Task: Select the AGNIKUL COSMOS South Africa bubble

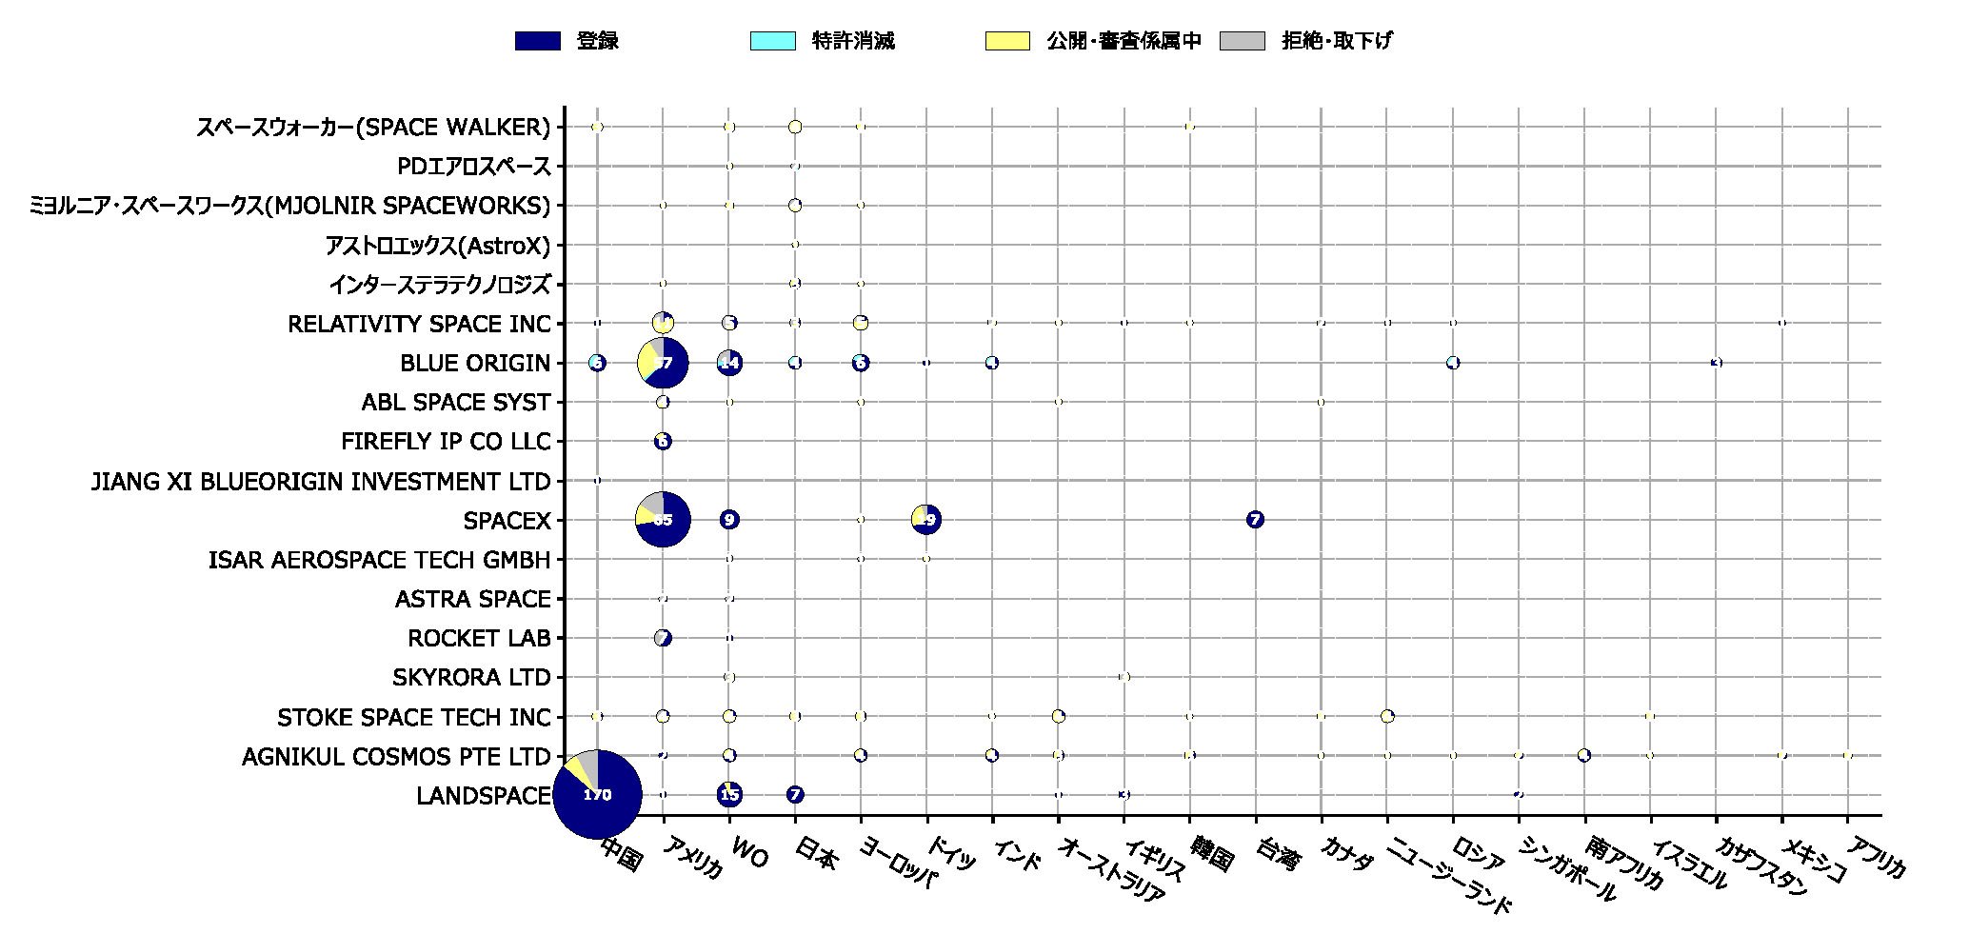Action: 1584,755
